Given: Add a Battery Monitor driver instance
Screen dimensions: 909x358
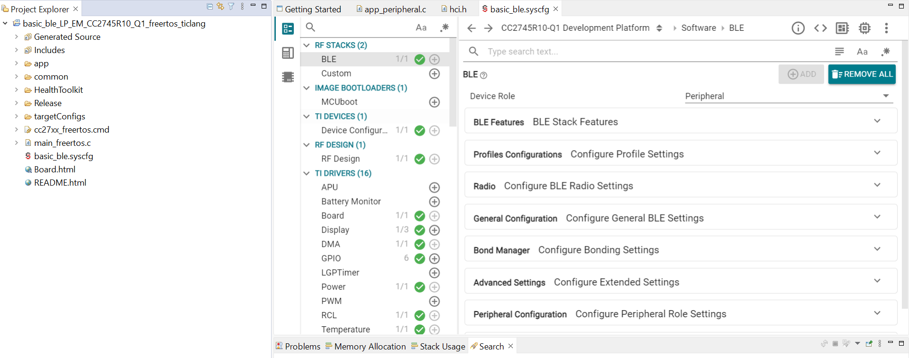Looking at the screenshot, I should coord(434,202).
